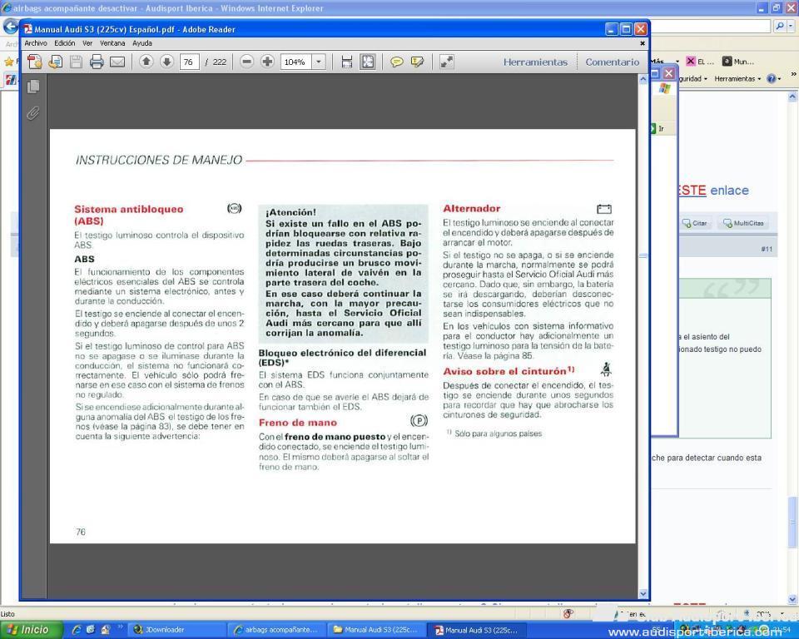
Task: Open the zoom level dropdown arrow
Action: click(x=319, y=62)
